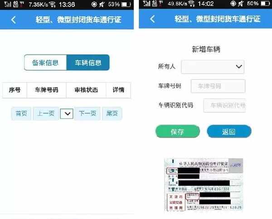This screenshot has width=272, height=219.
Task: Tap WiFi icon in left status bar
Action: click(x=53, y=5)
